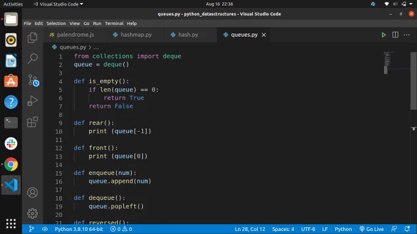The width and height of the screenshot is (417, 234).
Task: Change indentation via Spaces: 4
Action: (x=283, y=229)
